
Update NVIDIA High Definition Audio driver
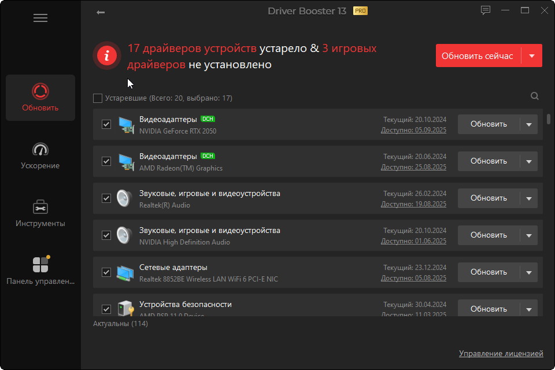pyautogui.click(x=489, y=235)
